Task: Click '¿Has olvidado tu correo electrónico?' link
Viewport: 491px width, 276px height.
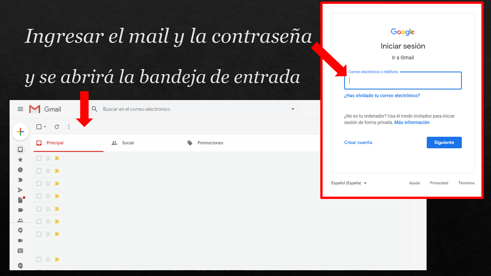Action: (382, 96)
